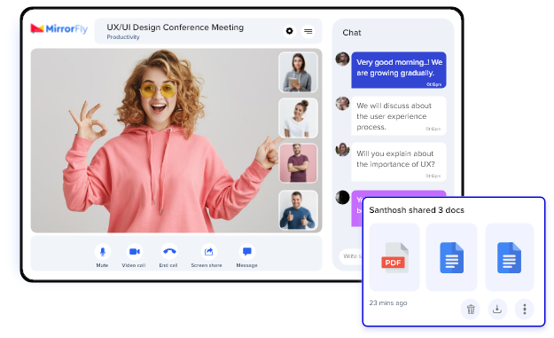Open the middle shared Google Docs file
The width and height of the screenshot is (554, 338).
pyautogui.click(x=451, y=257)
